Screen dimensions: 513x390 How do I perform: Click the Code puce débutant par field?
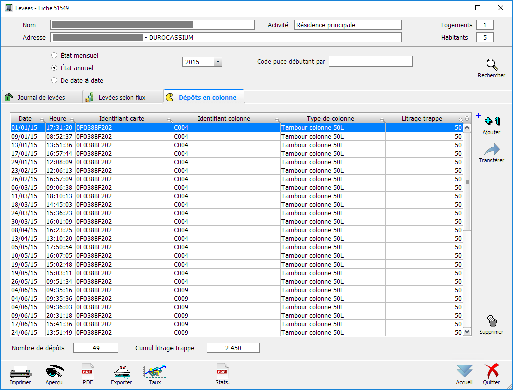[x=371, y=61]
